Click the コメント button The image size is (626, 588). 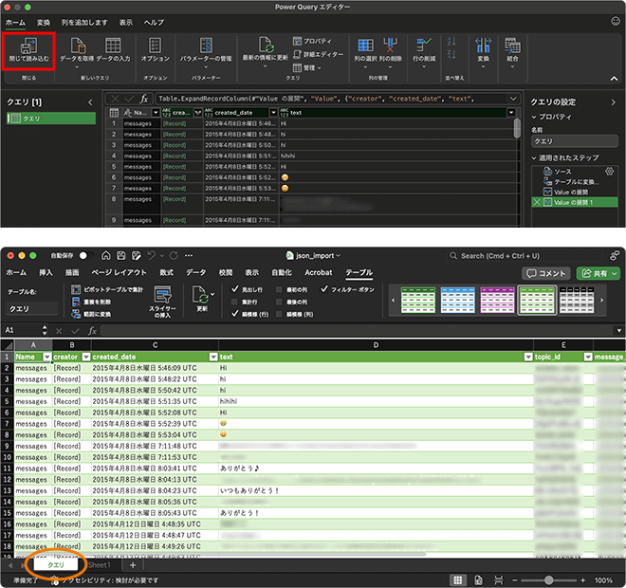click(x=546, y=273)
